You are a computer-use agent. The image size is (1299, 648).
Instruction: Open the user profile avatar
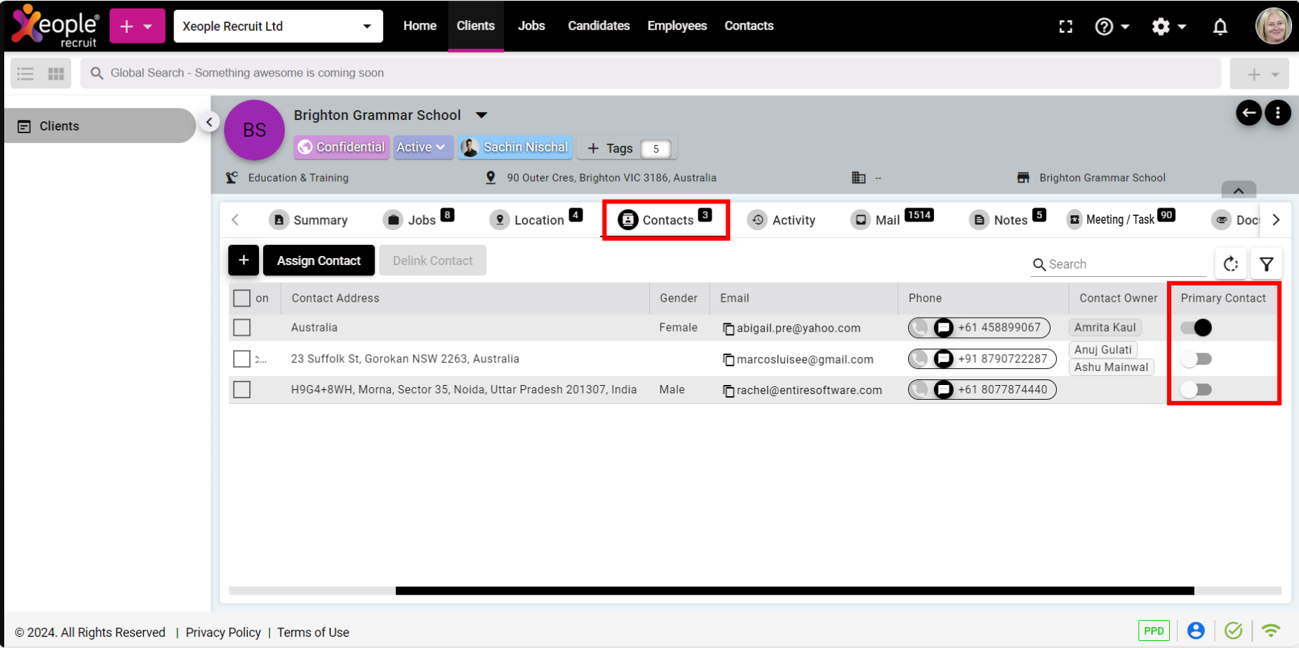[1273, 26]
